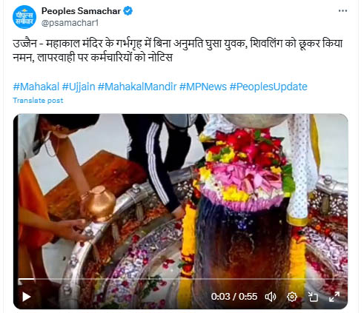Open Peoples Samachar profile name
Image resolution: width=364 pixels, height=313 pixels.
[x=81, y=11]
